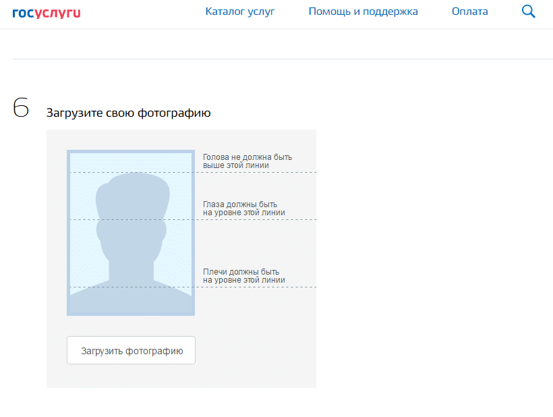Click the light blue area above silhouette head
The image size is (553, 417).
[x=130, y=162]
